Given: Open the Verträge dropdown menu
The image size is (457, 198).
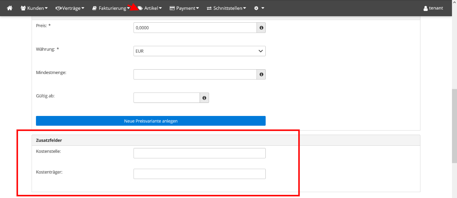Looking at the screenshot, I should (70, 8).
